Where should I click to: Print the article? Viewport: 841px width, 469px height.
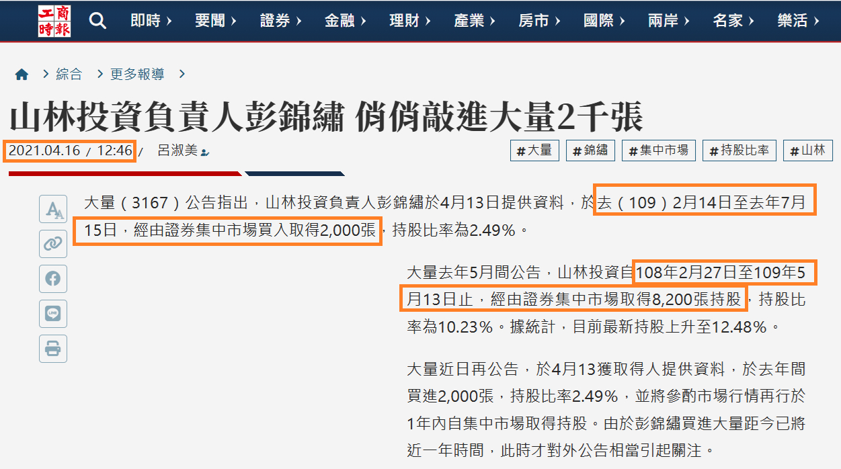(53, 348)
